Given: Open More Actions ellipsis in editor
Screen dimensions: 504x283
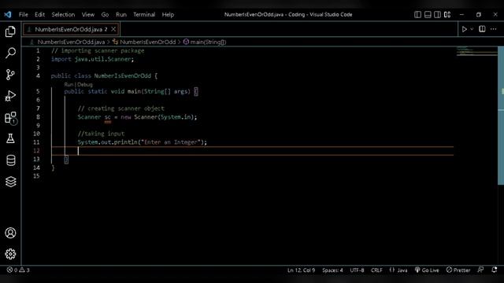Looking at the screenshot, I should coord(494,29).
